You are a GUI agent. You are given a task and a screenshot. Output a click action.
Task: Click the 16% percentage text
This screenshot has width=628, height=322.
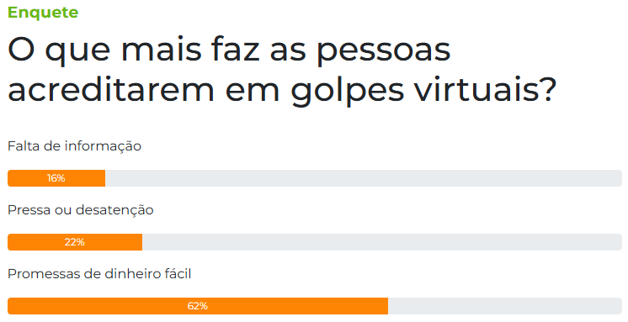(x=56, y=178)
